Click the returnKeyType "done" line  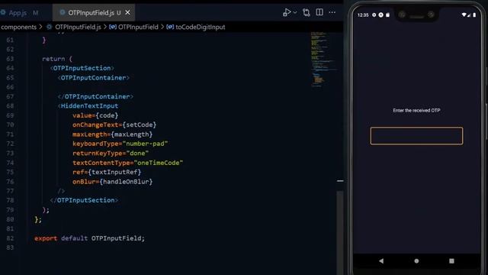(x=111, y=154)
